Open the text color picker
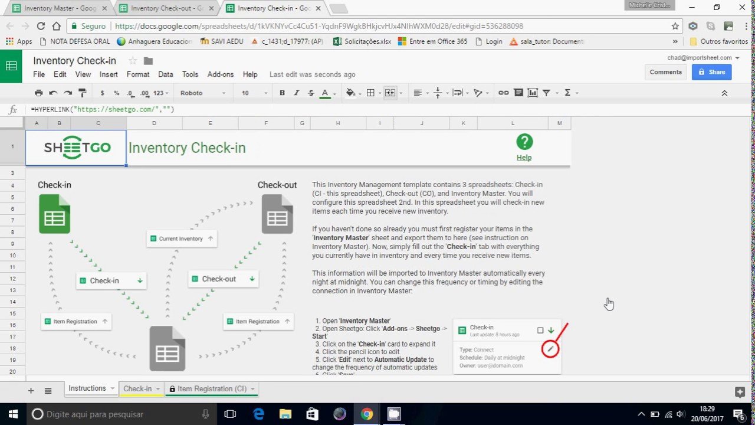The width and height of the screenshot is (755, 425). pyautogui.click(x=324, y=93)
